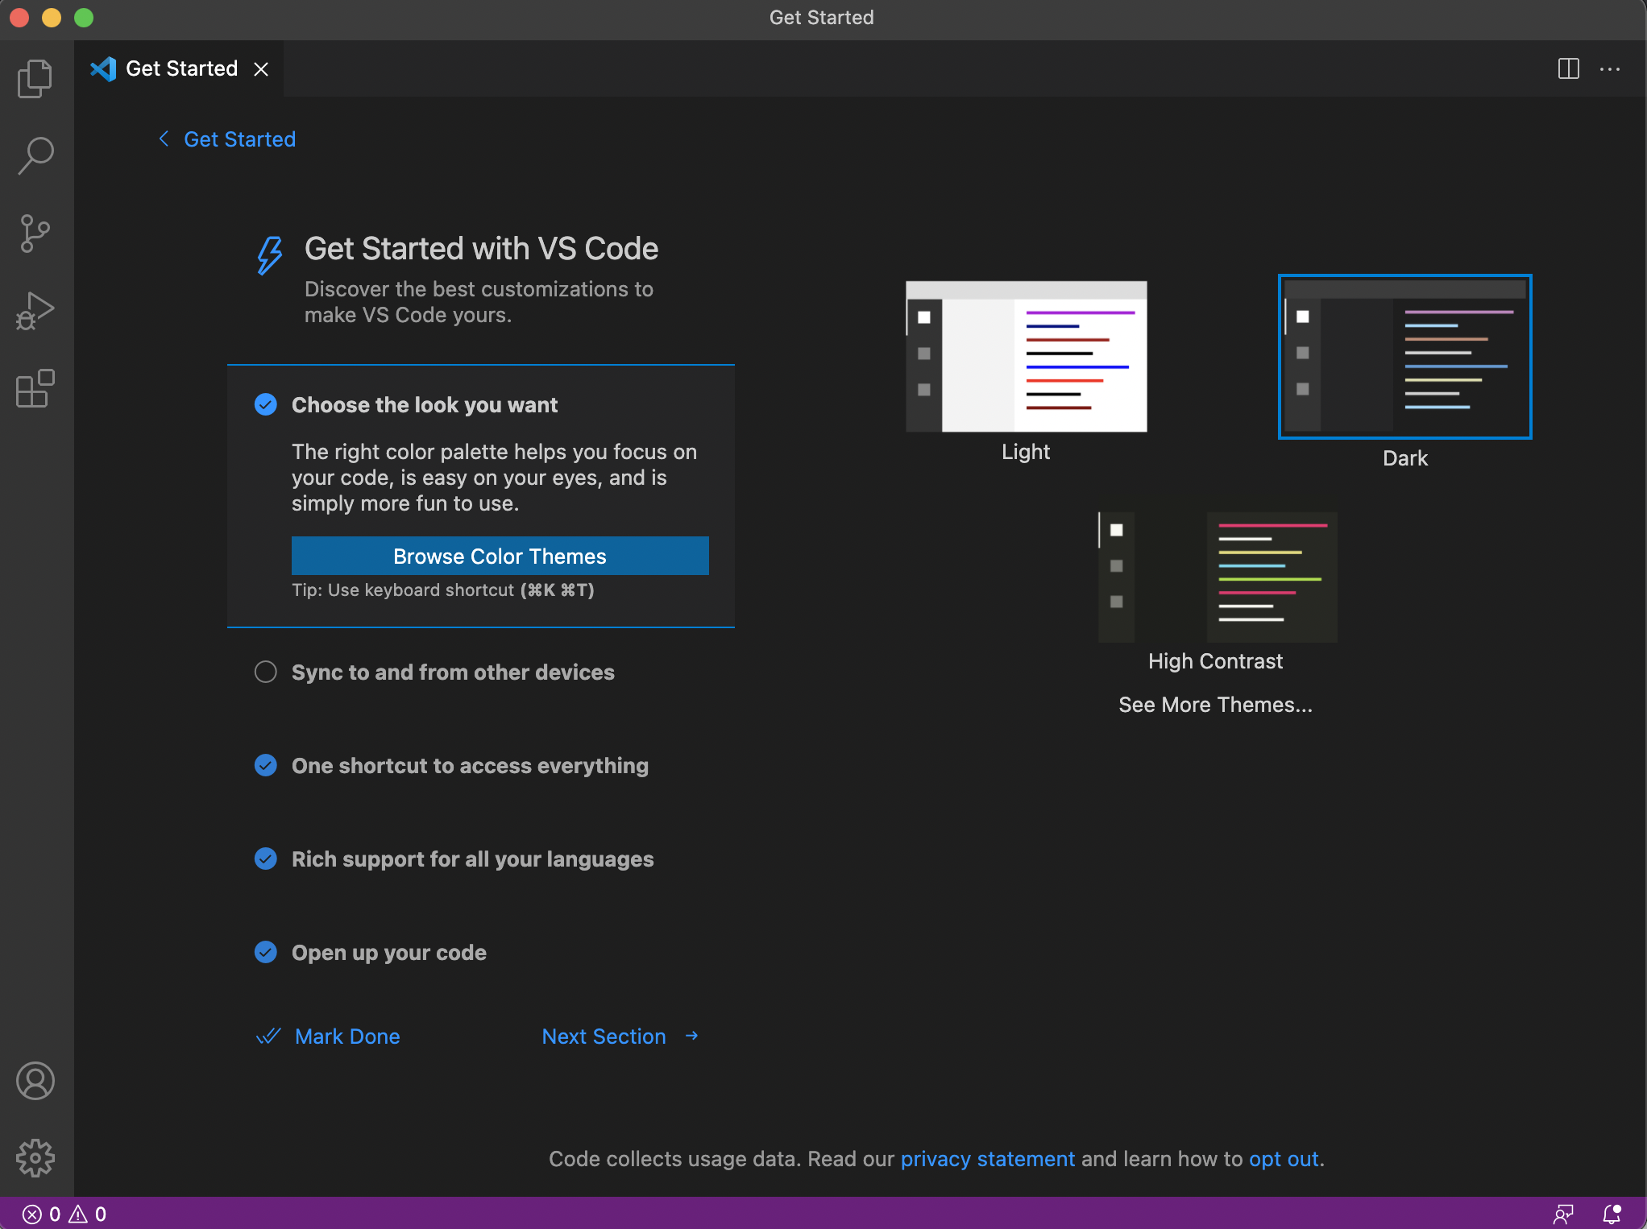Image resolution: width=1647 pixels, height=1229 pixels.
Task: Open the Source Control view
Action: tap(35, 234)
